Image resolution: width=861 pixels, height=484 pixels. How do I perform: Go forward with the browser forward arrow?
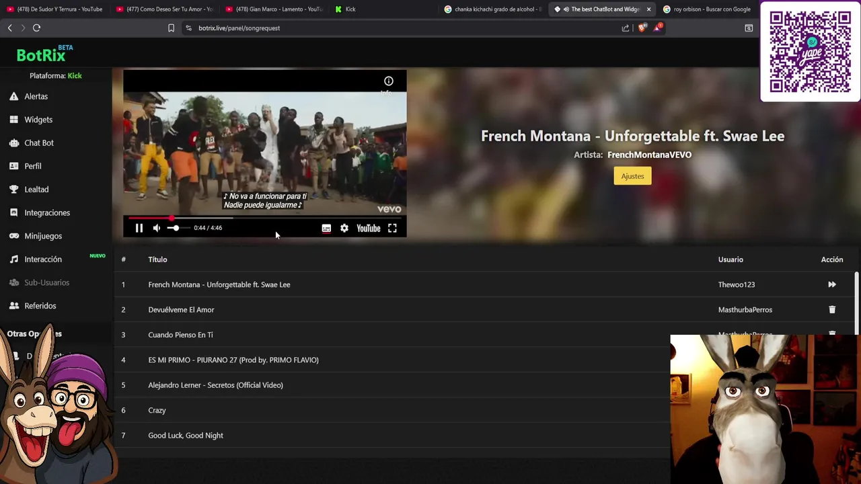pos(23,28)
